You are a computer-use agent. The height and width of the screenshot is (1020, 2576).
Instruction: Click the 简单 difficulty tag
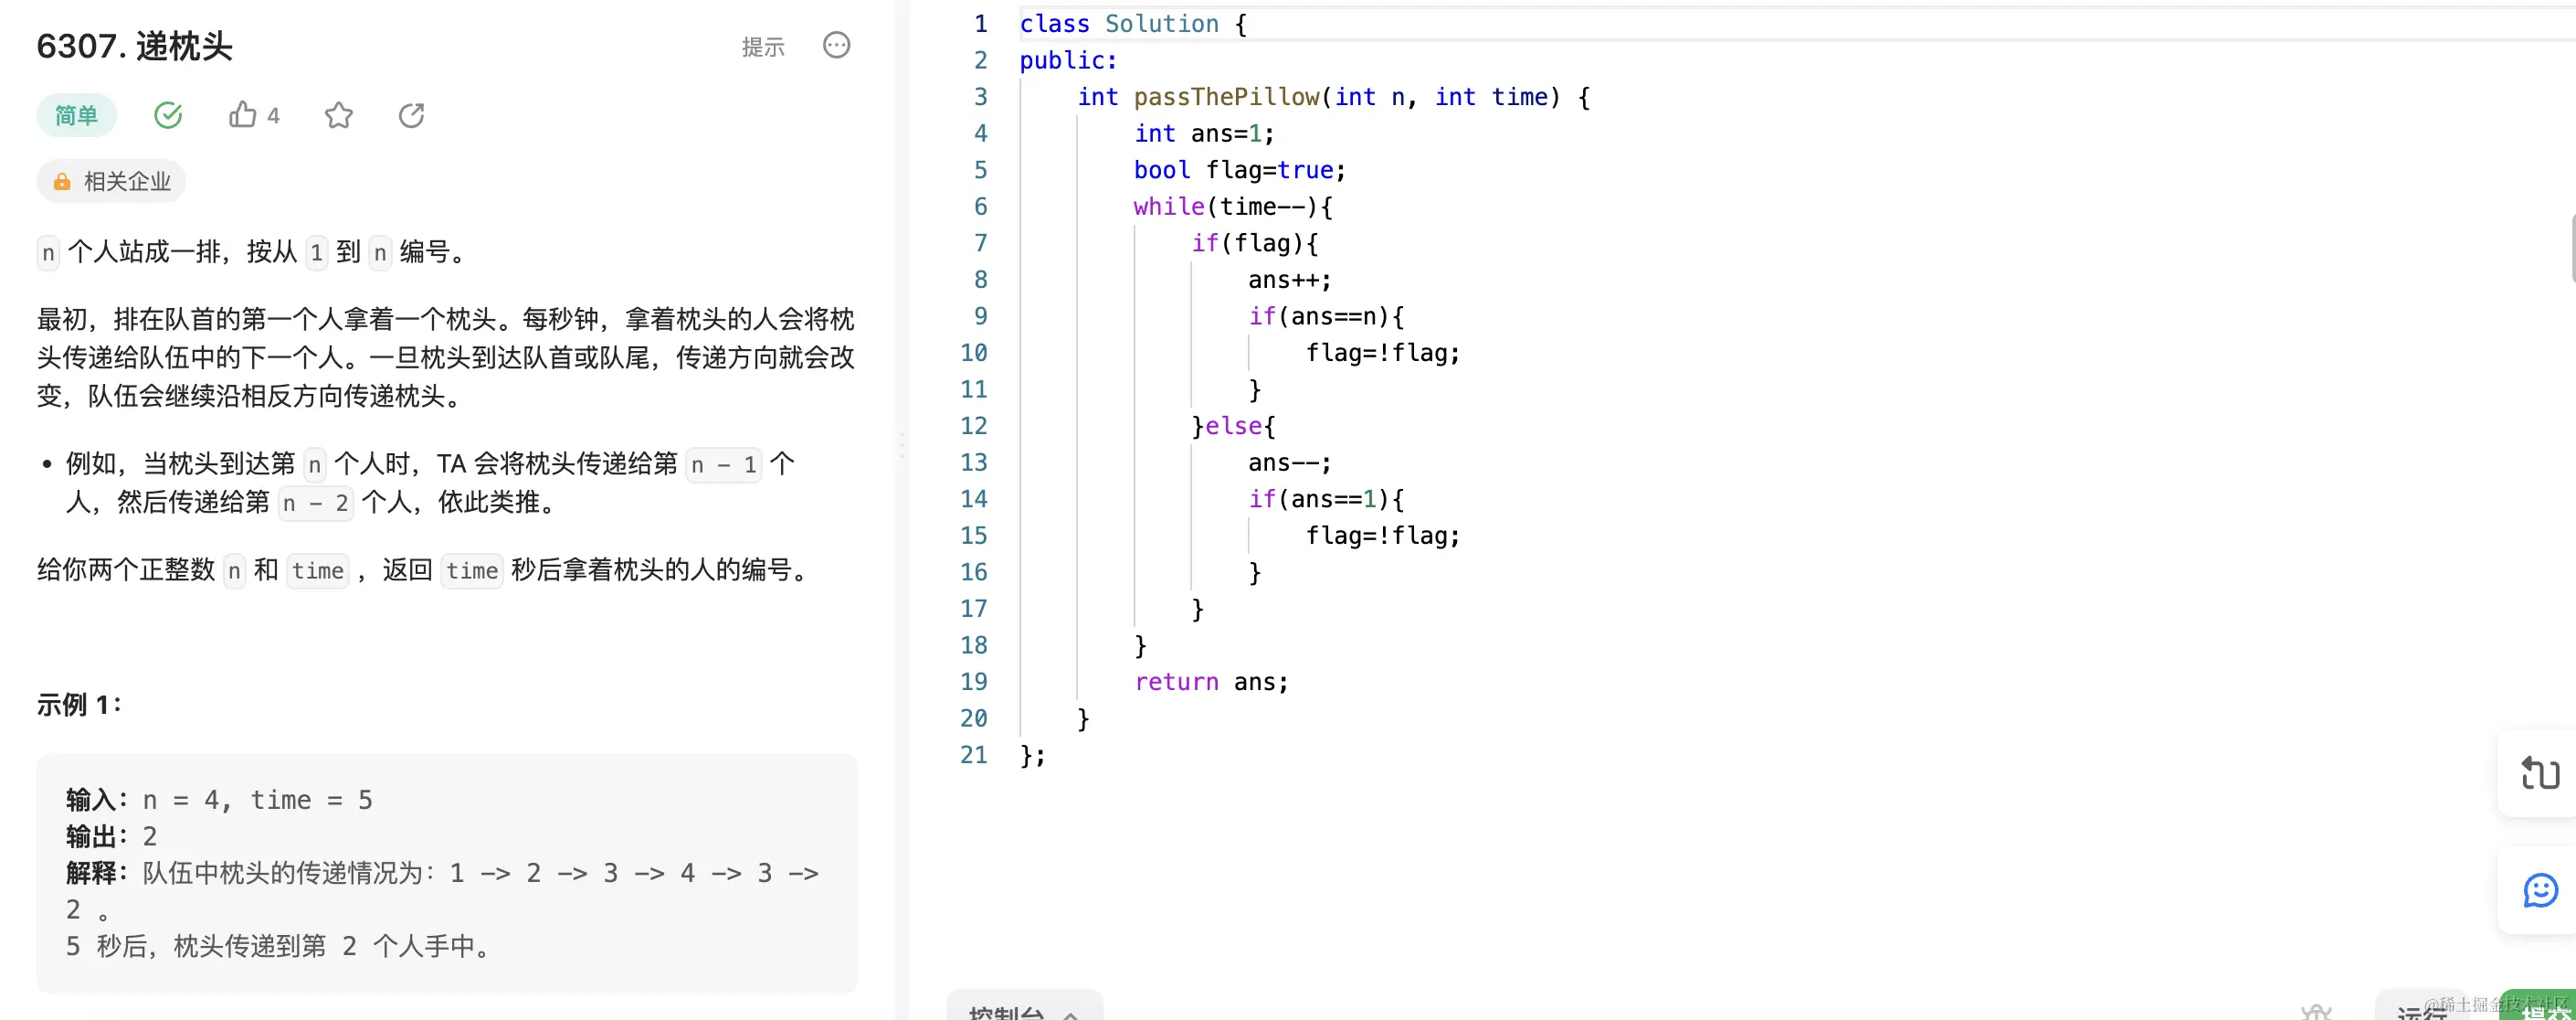pyautogui.click(x=76, y=115)
